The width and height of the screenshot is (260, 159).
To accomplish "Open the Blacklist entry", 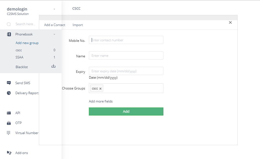I will [x=22, y=67].
